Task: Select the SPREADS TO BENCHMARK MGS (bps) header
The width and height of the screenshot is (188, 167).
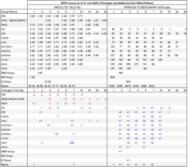Action: (147, 7)
